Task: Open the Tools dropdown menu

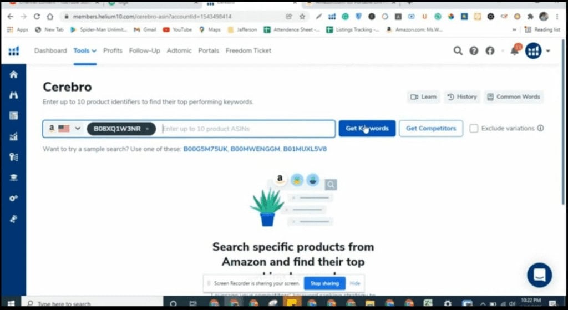Action: [x=85, y=50]
